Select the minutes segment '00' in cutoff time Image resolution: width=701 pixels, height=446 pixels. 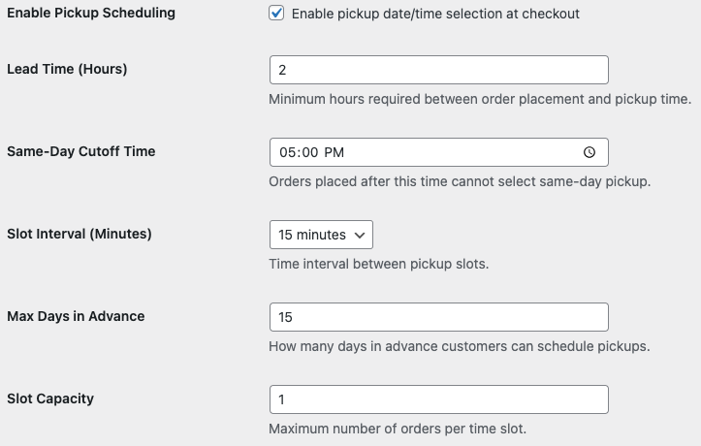point(307,152)
